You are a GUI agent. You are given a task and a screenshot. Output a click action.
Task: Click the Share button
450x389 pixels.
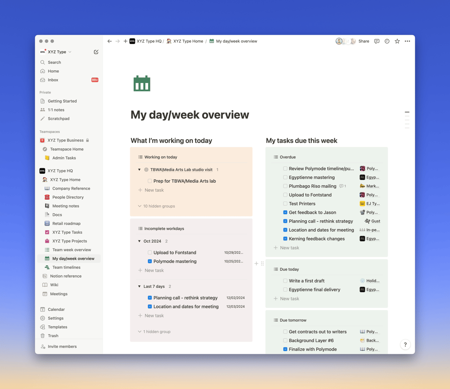[363, 41]
